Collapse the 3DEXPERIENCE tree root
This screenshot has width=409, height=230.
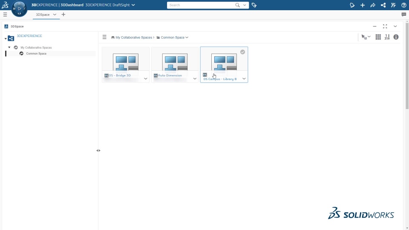6,39
